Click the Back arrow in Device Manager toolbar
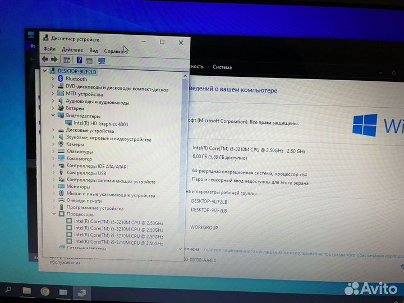The width and height of the screenshot is (404, 303). click(x=45, y=59)
